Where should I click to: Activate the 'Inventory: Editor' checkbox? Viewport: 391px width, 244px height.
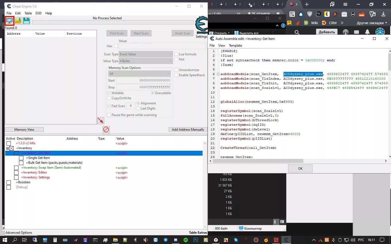16,173
